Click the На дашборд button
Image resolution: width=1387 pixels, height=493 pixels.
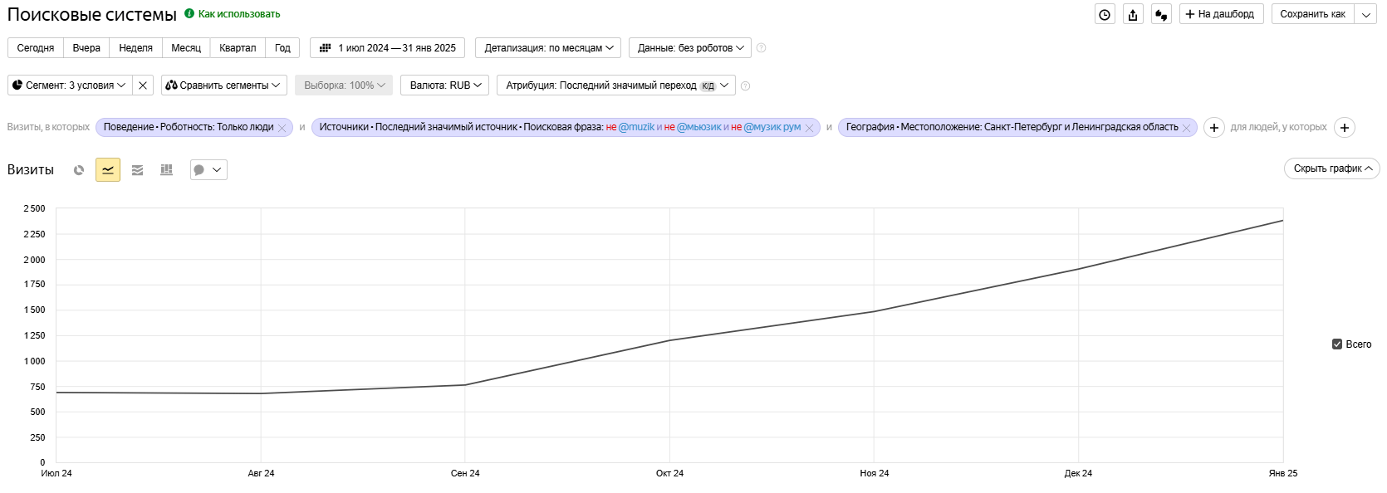coord(1221,14)
